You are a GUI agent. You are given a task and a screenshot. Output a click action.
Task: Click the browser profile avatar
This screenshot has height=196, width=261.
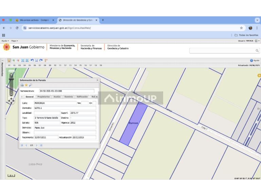(x=250, y=28)
